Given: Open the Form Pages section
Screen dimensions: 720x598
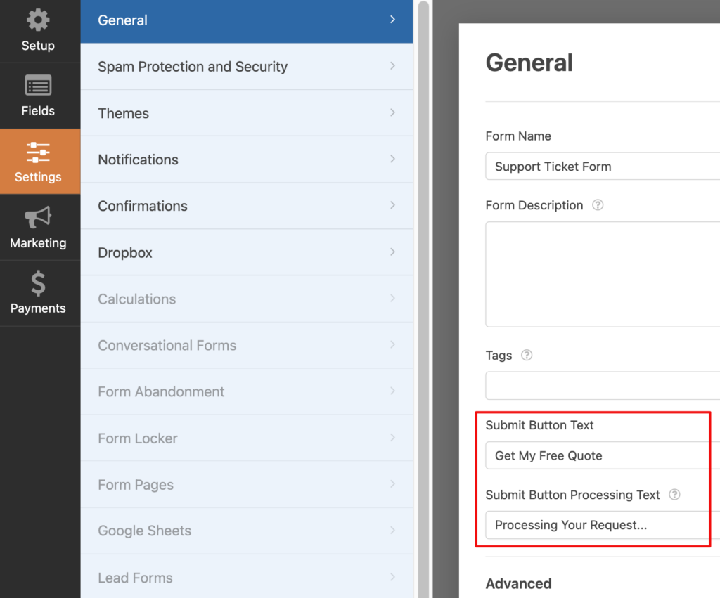Looking at the screenshot, I should (x=247, y=485).
